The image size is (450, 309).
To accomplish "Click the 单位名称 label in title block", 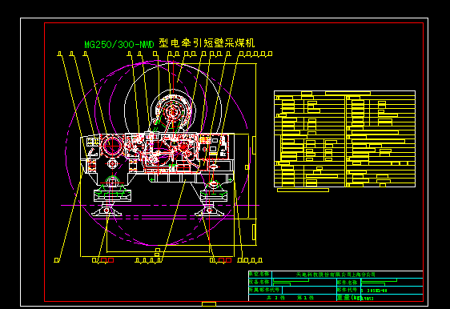I will (259, 275).
